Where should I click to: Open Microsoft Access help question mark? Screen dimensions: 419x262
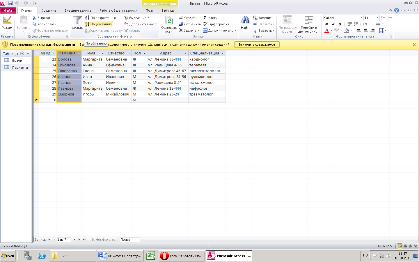click(397, 10)
